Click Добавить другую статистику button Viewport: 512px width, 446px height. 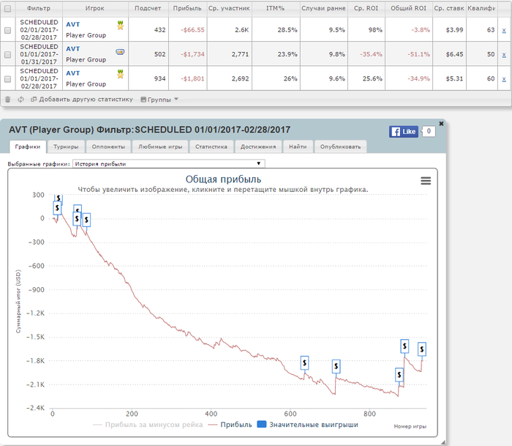82,99
